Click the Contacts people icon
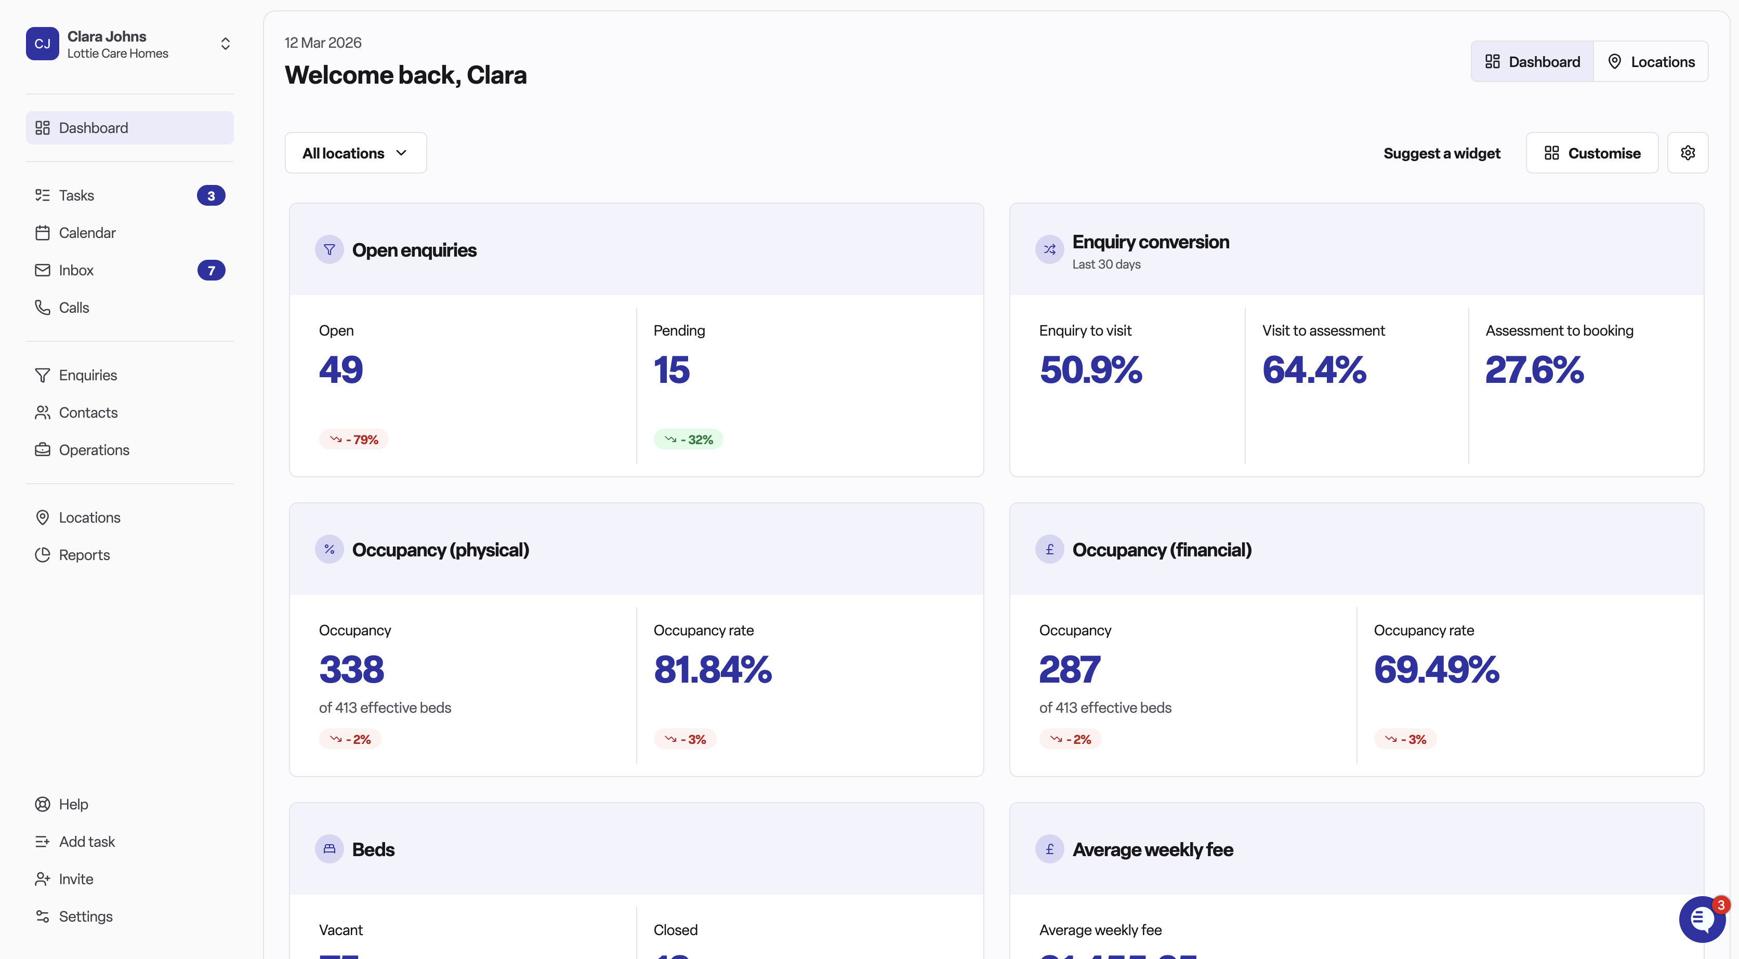This screenshot has width=1739, height=959. point(43,412)
